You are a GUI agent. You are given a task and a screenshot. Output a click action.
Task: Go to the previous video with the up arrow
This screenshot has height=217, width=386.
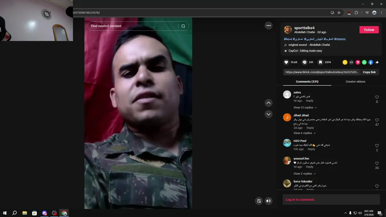pyautogui.click(x=268, y=103)
